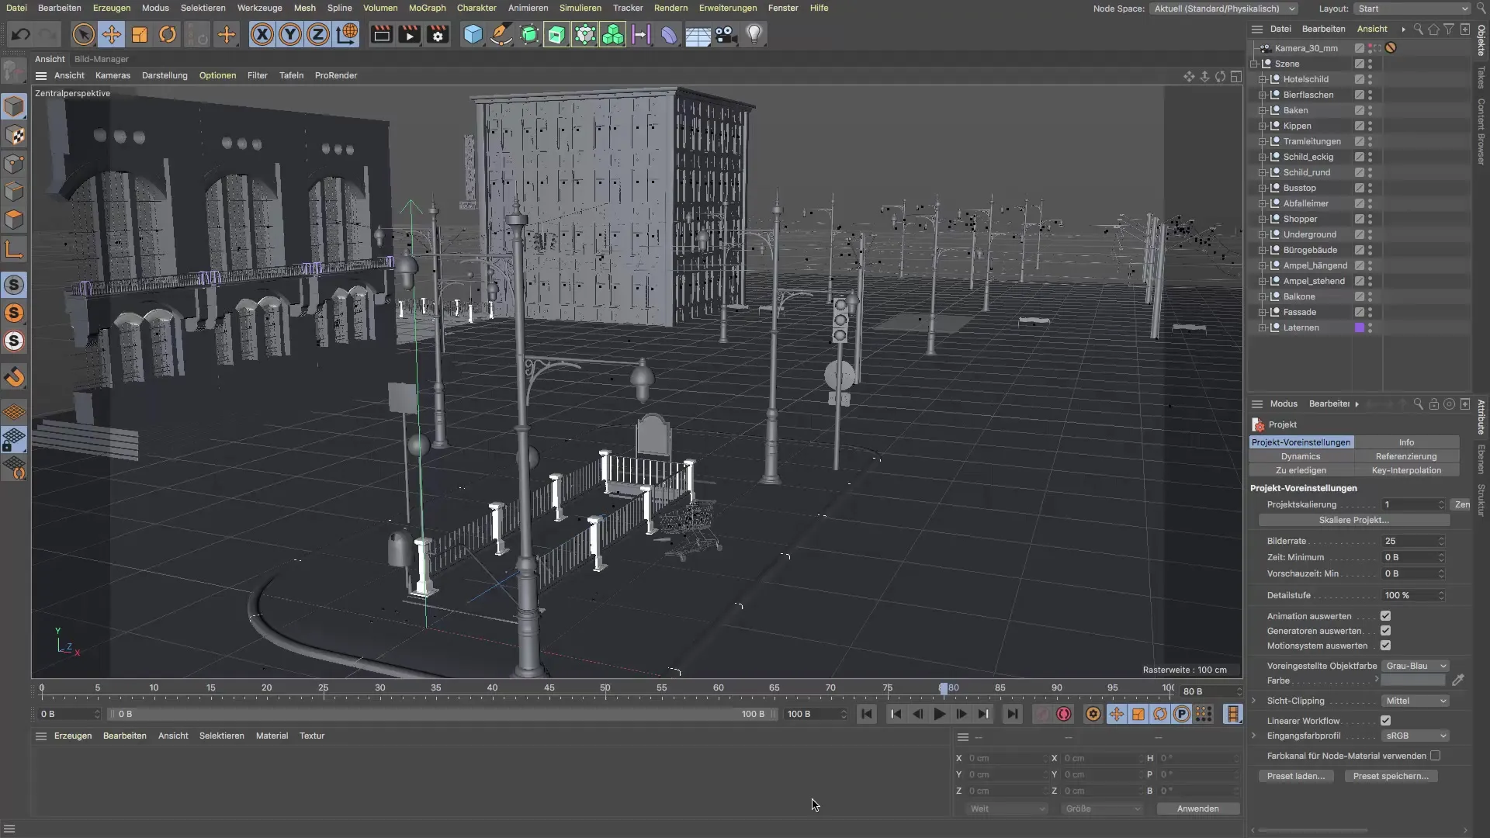1490x838 pixels.
Task: Click the Deformer Bend icon
Action: (x=669, y=34)
